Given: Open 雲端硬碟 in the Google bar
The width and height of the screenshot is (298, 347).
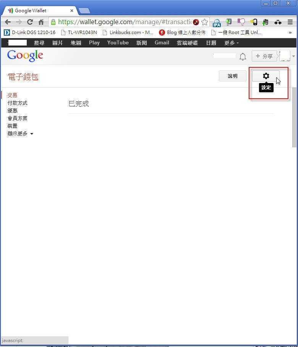Looking at the screenshot, I should pos(187,43).
